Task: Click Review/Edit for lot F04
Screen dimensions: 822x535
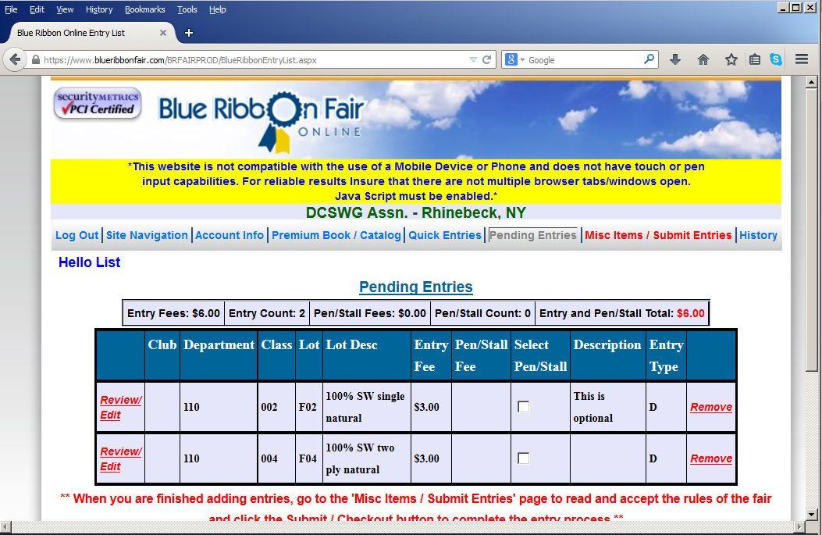Action: point(120,458)
